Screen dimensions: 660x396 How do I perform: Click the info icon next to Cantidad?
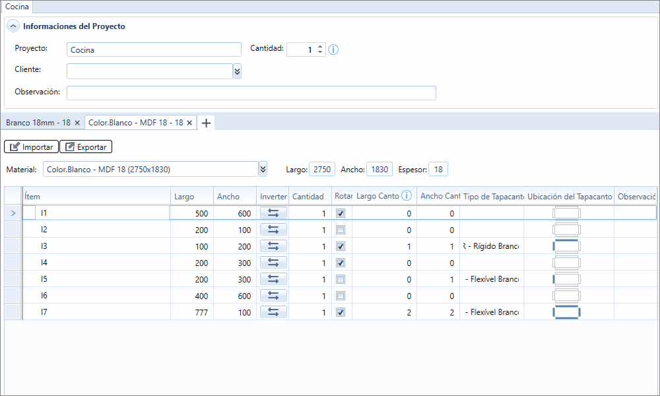(x=333, y=49)
